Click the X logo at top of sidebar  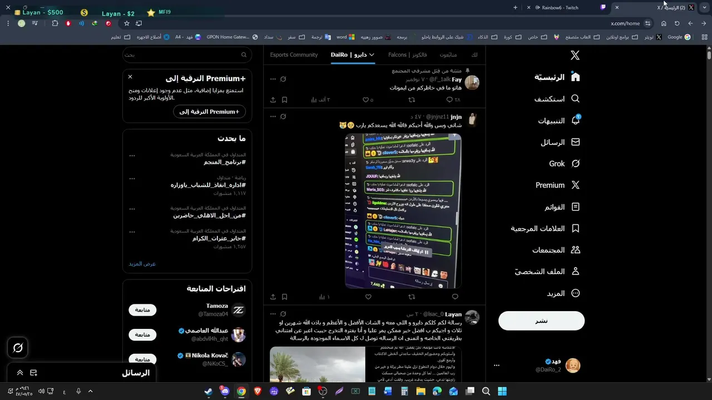click(x=575, y=55)
